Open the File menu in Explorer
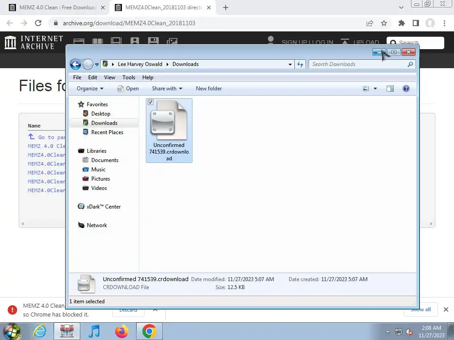Viewport: 454px width, 340px height. (x=77, y=77)
